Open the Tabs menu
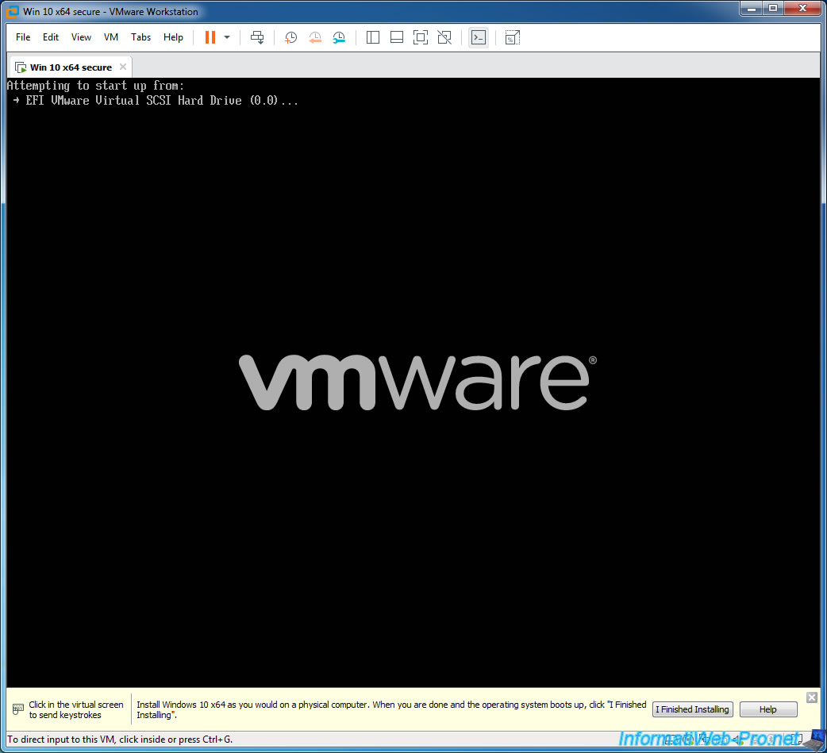Image resolution: width=827 pixels, height=753 pixels. coord(141,37)
